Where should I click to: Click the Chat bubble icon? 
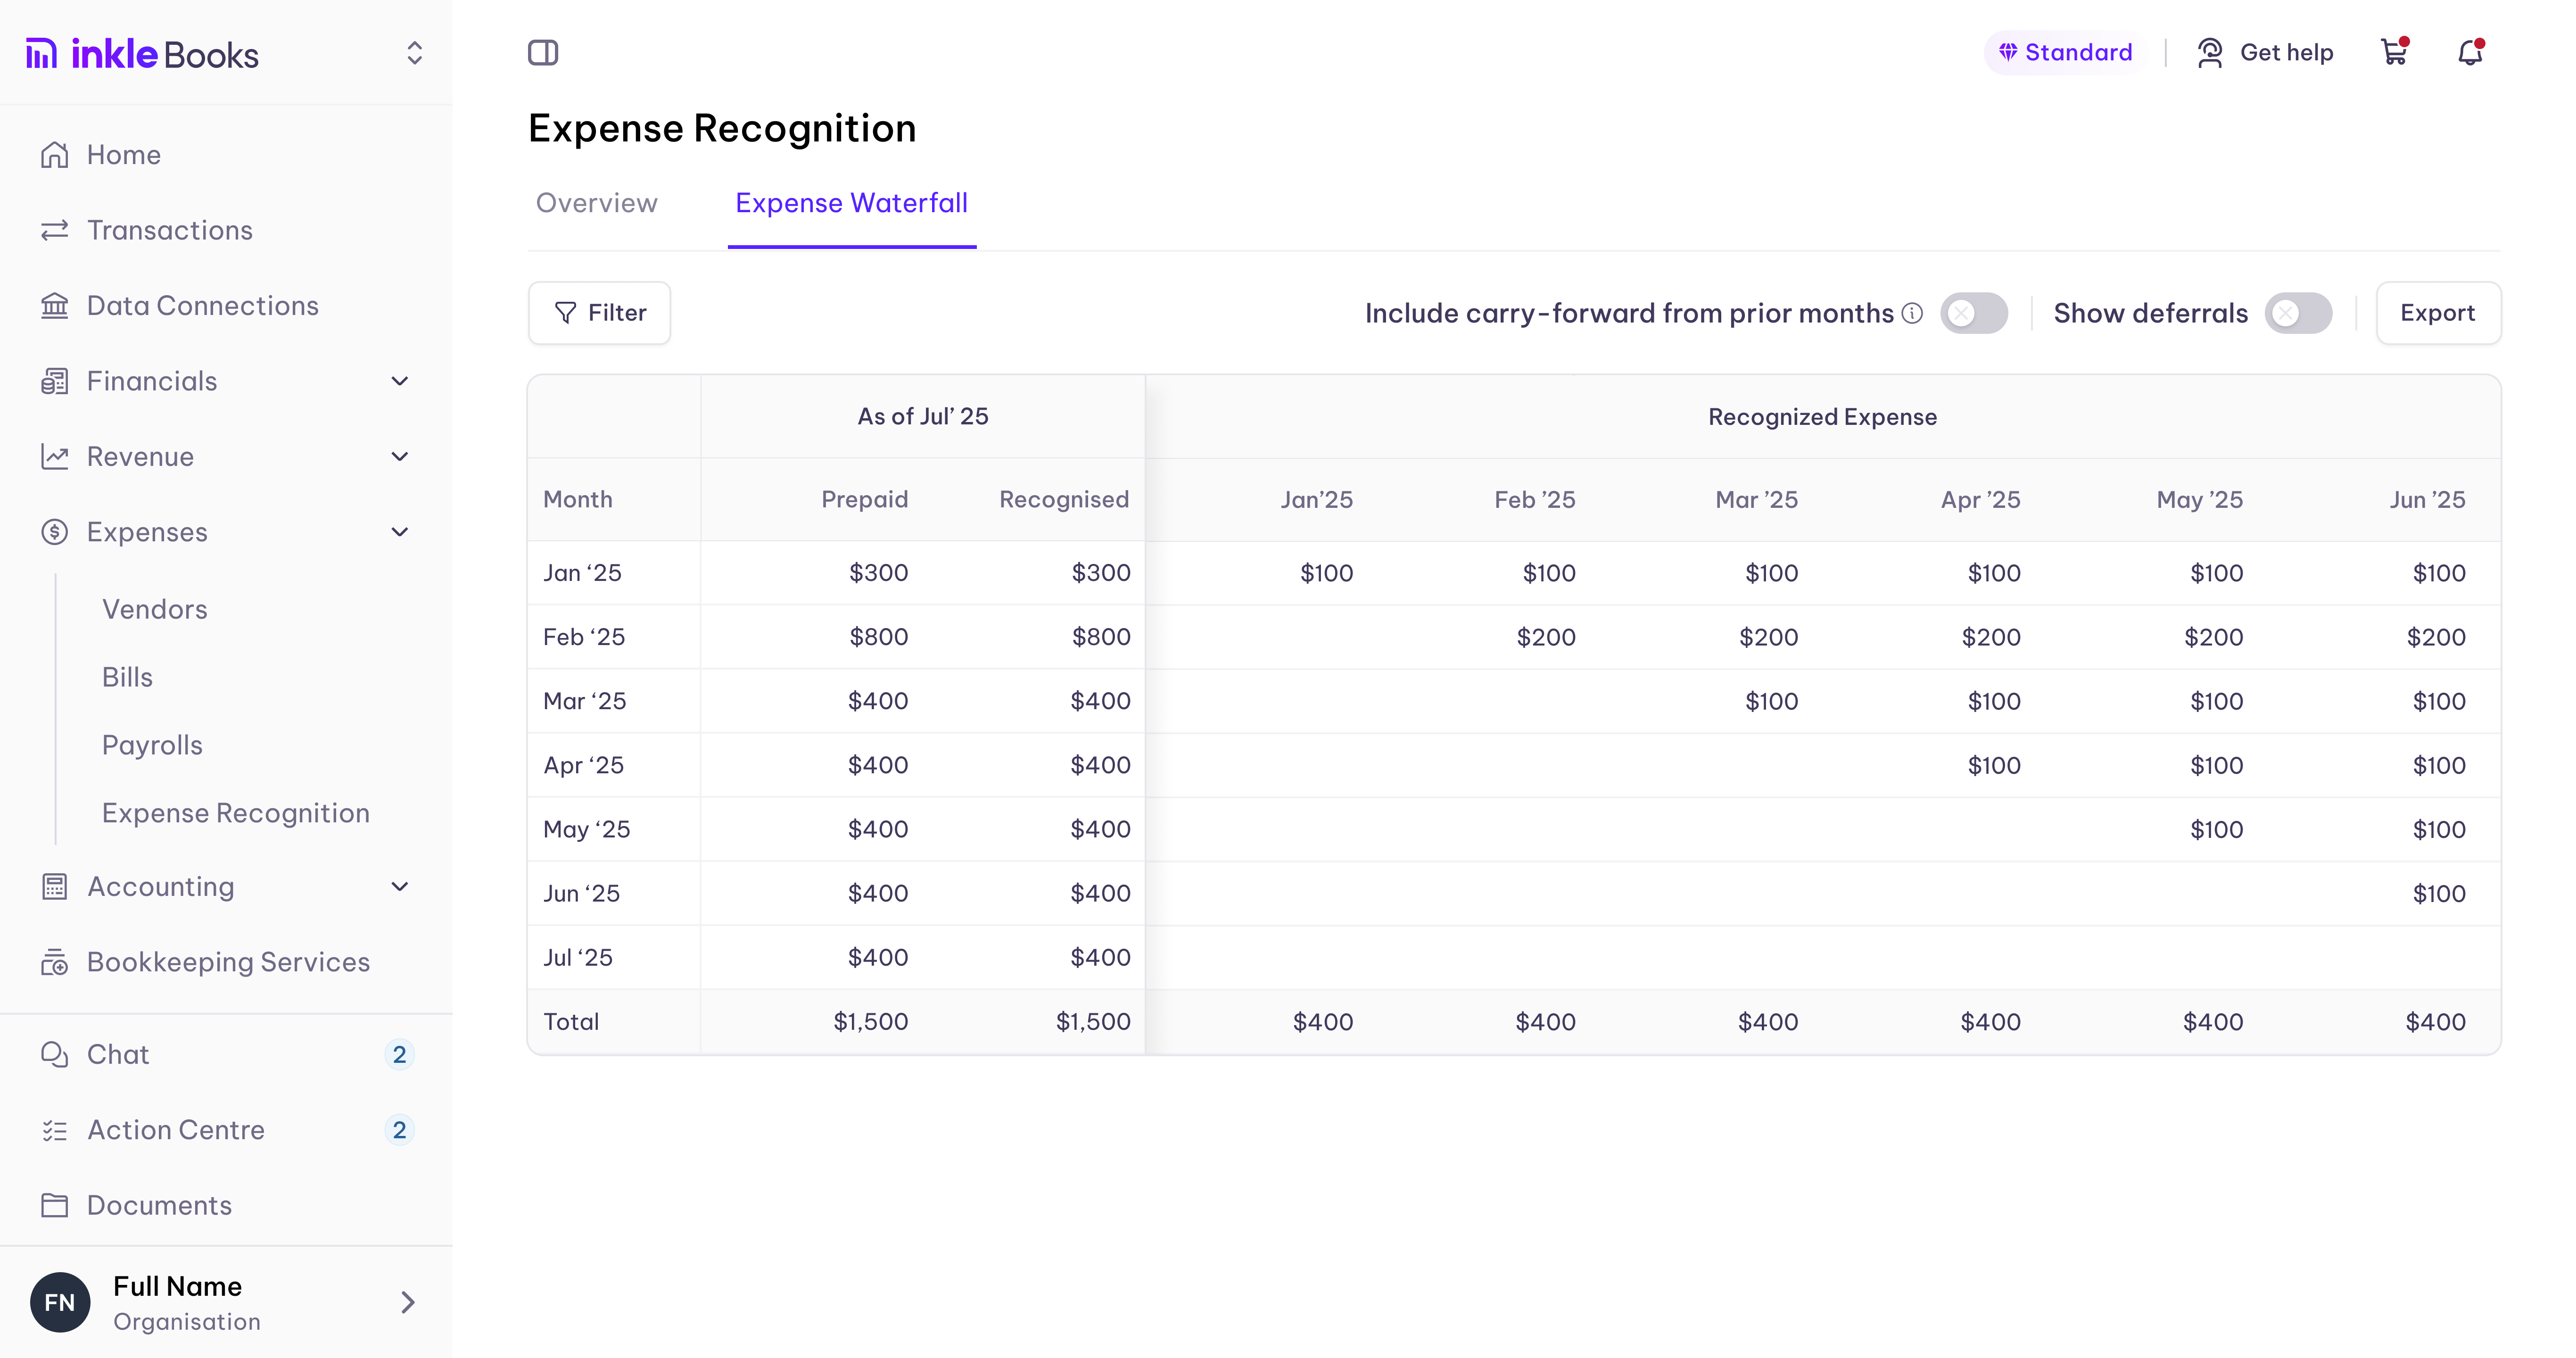54,1054
